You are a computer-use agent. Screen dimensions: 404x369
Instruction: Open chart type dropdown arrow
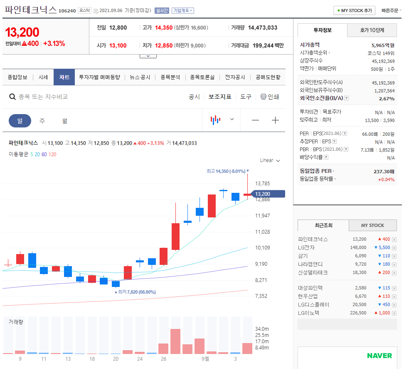click(x=232, y=119)
